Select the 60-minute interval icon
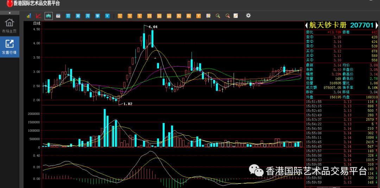Image resolution: width=380 pixels, height=188 pixels. pos(169,16)
